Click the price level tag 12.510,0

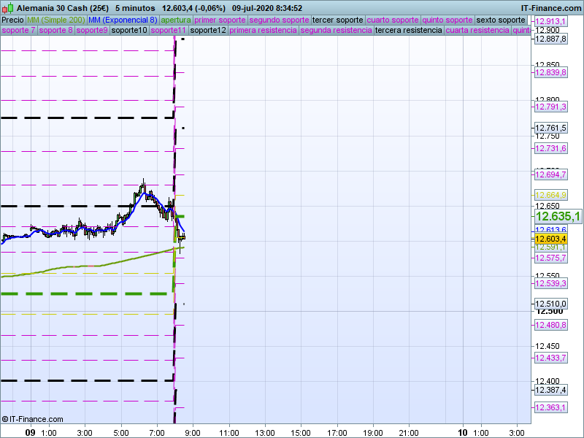[551, 304]
